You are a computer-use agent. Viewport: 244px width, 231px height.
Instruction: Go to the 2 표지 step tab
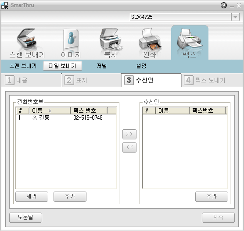click(x=92, y=80)
